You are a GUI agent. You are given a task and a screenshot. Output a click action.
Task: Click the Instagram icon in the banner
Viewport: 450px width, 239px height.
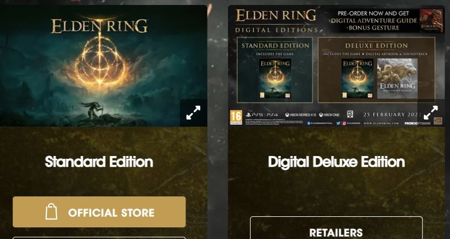344,123
